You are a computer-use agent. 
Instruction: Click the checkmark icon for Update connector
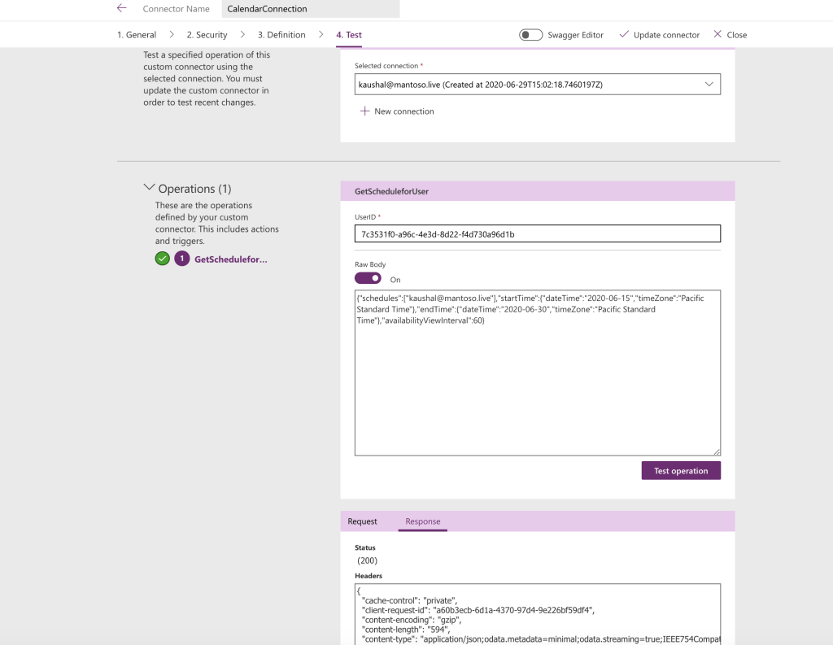click(x=624, y=34)
